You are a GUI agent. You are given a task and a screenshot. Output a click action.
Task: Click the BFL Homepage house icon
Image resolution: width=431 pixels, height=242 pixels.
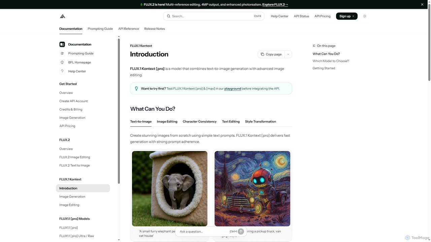pyautogui.click(x=62, y=62)
